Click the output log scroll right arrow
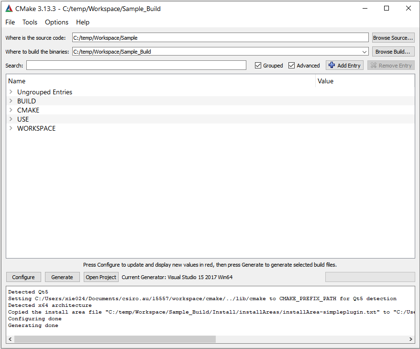This screenshot has width=420, height=349. (411, 339)
